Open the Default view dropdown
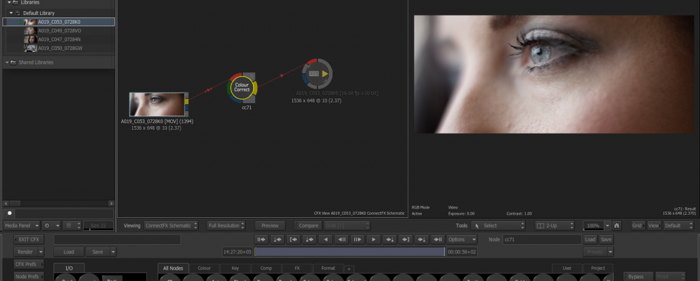Viewport: 700px width, 281px height. pyautogui.click(x=678, y=225)
